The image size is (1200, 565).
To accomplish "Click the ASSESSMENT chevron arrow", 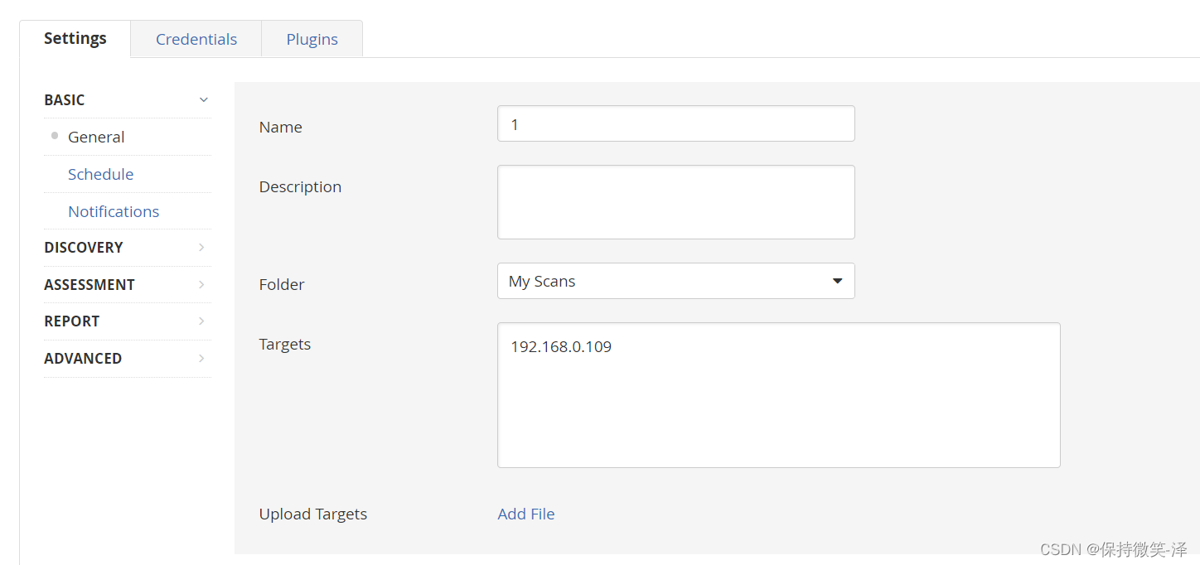I will (201, 285).
